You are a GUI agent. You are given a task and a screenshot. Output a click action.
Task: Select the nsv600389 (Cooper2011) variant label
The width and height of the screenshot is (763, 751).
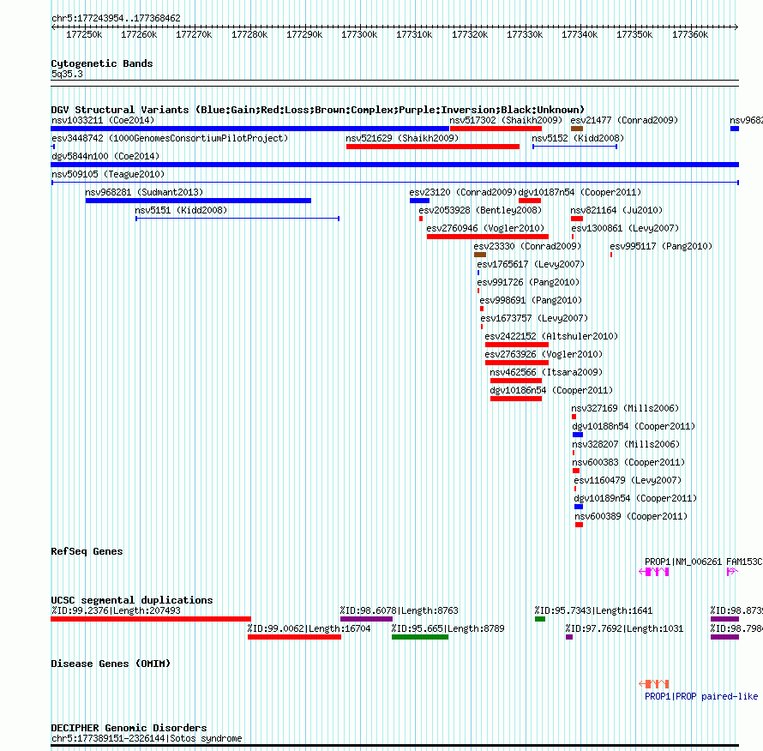coord(631,516)
